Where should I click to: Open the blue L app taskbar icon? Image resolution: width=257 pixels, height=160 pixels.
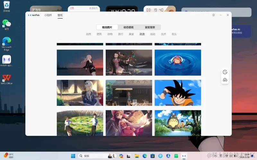point(168,156)
